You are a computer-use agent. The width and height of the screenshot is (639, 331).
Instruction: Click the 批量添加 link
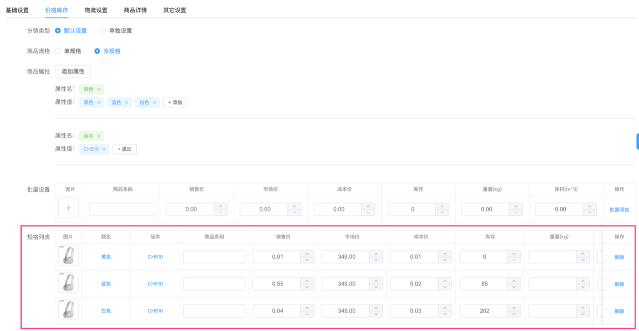619,209
